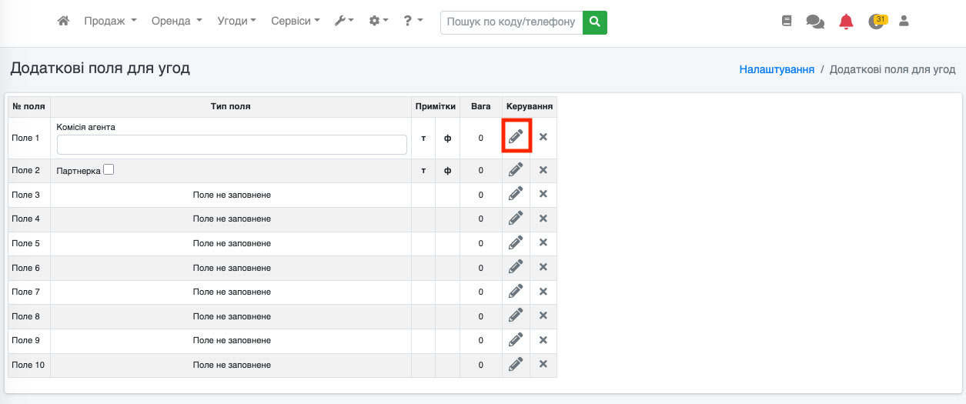Screen dimensions: 966x404
Task: Edit Поле 1 with pencil icon
Action: coord(516,137)
